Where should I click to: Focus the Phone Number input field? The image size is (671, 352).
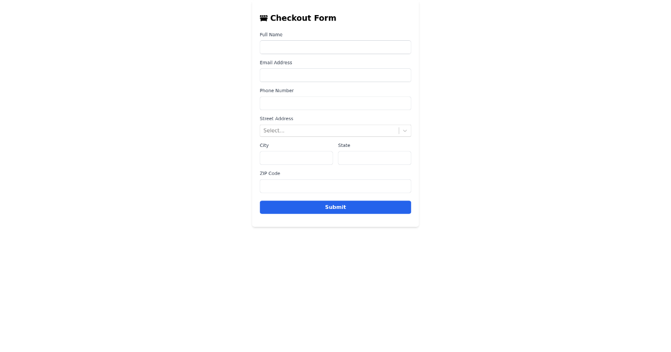(335, 103)
